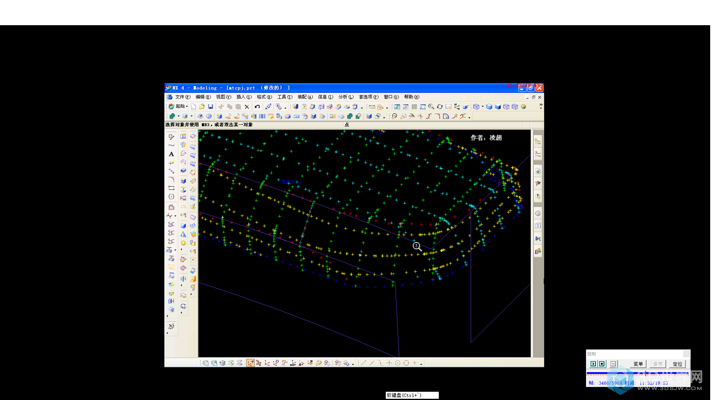Viewport: 712px width, 400px height.
Task: Select the Point (+) tool in left toolbar
Action: tap(171, 163)
